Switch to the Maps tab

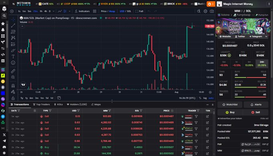[x=96, y=105]
